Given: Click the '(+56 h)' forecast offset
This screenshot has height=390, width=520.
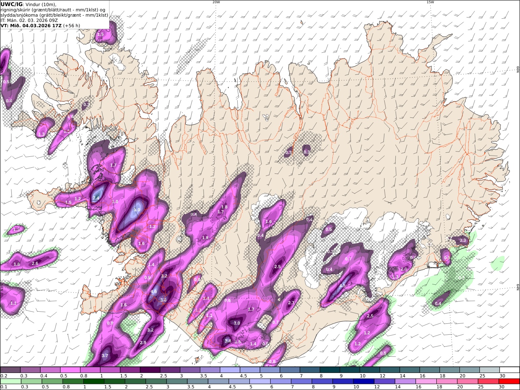Looking at the screenshot, I should tap(71, 25).
